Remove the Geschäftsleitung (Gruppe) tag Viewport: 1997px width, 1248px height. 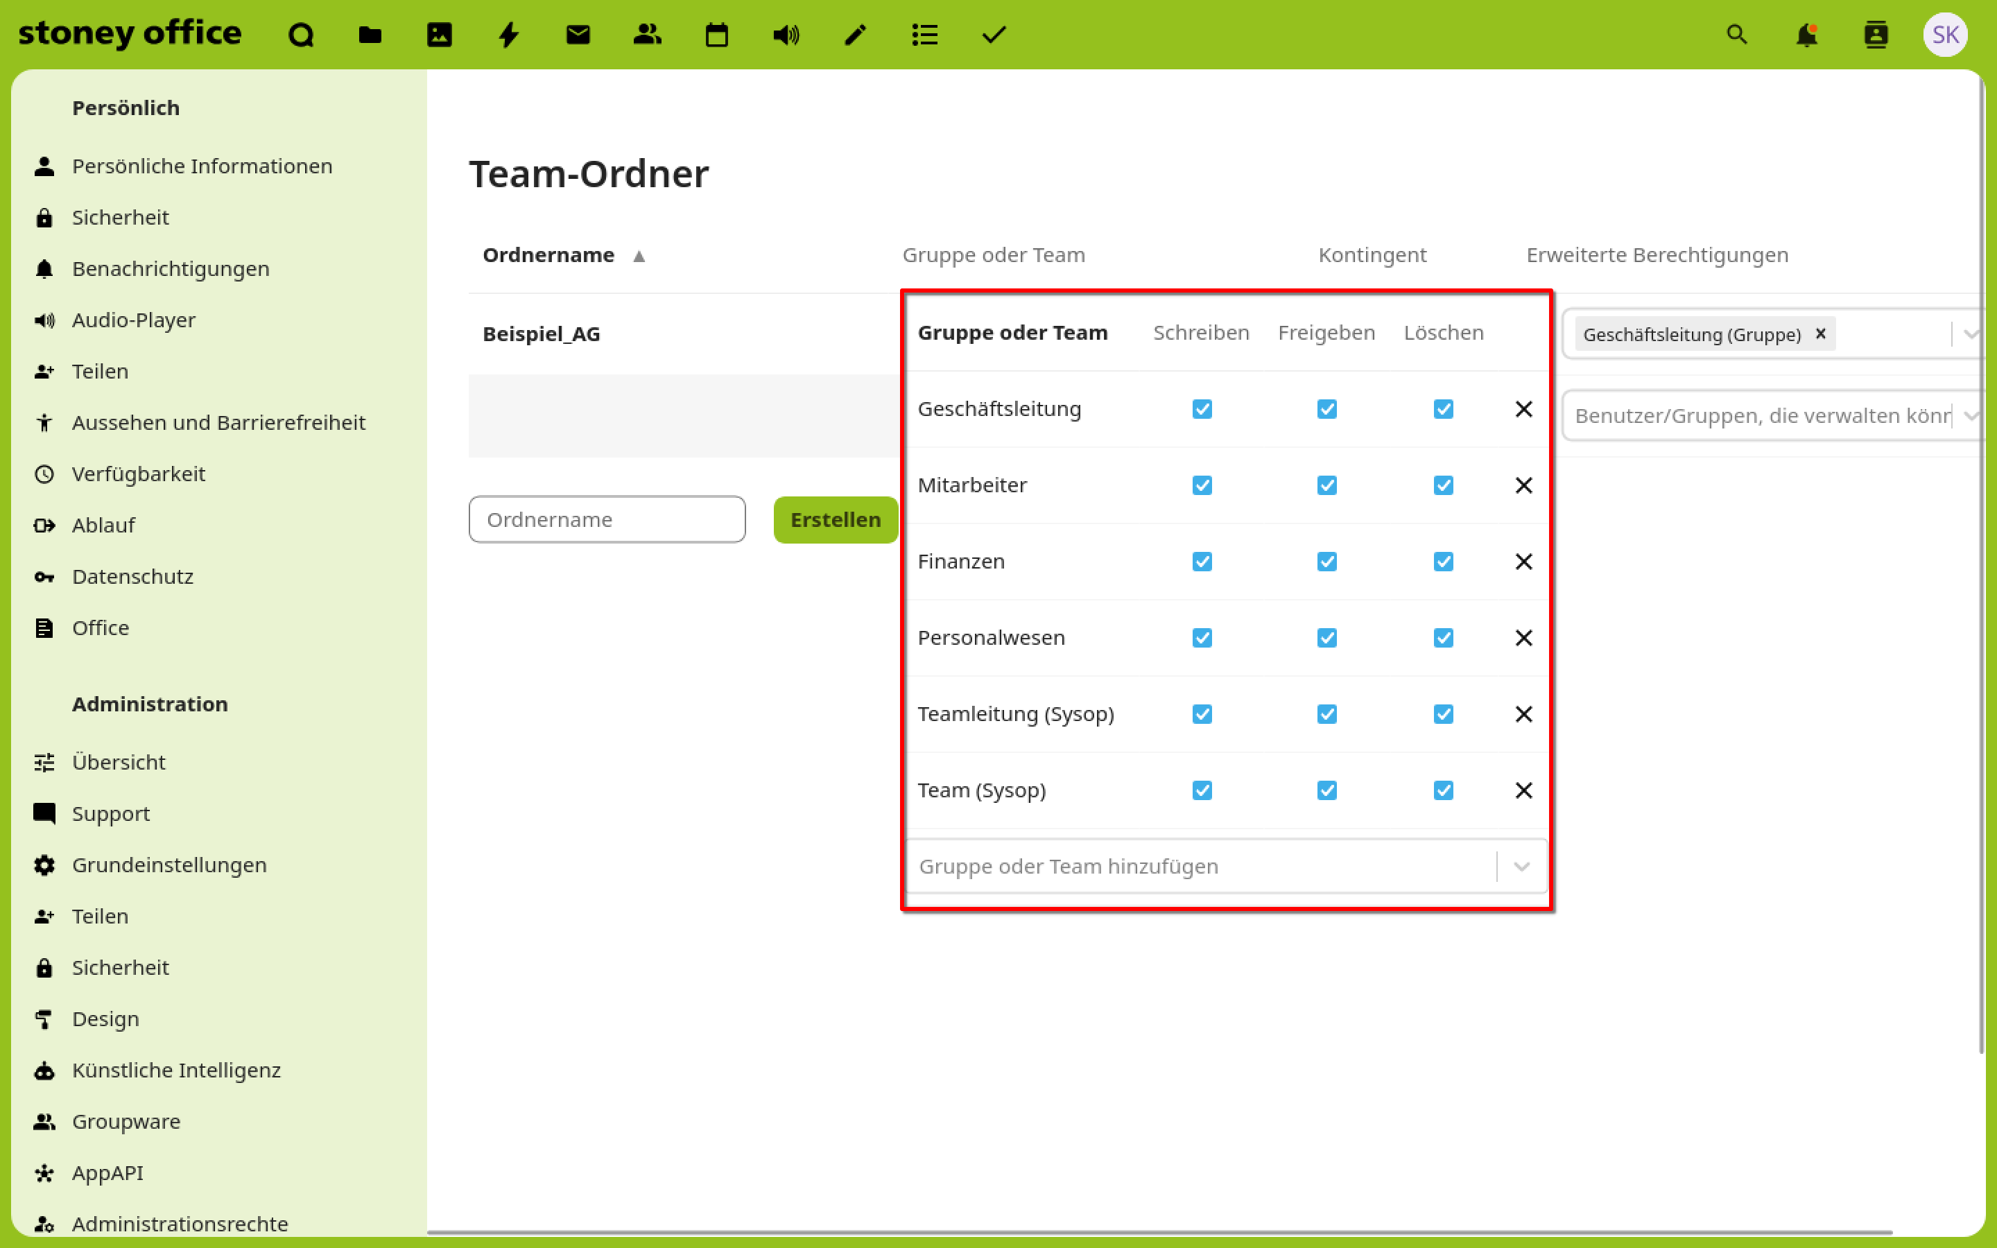pos(1820,334)
